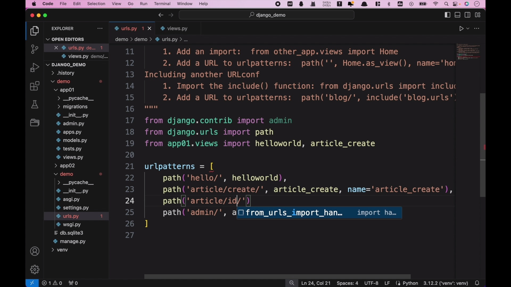Open the Terminal menu in the menu bar
This screenshot has height=287, width=511.
pos(162,4)
